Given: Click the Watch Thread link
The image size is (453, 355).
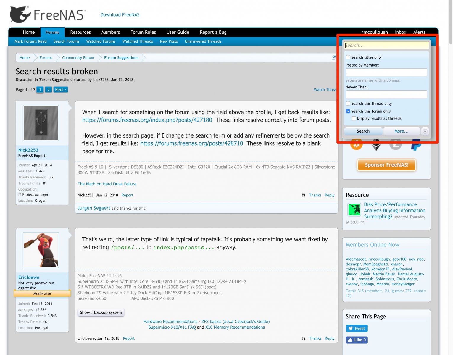Looking at the screenshot, I should [325, 90].
